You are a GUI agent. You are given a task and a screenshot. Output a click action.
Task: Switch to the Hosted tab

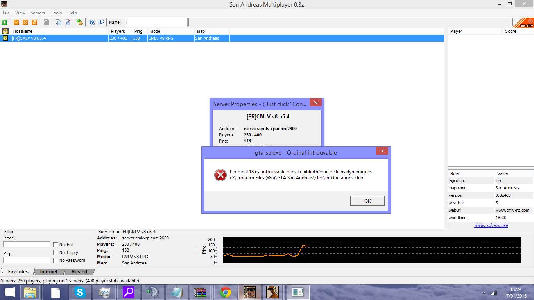[79, 272]
